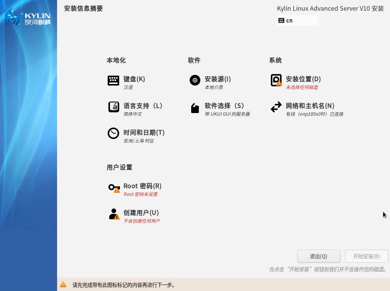Open the 键盘(K) keyboard settings icon

[113, 80]
